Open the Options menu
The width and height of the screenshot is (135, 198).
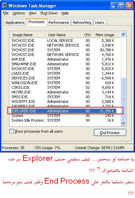point(19,13)
